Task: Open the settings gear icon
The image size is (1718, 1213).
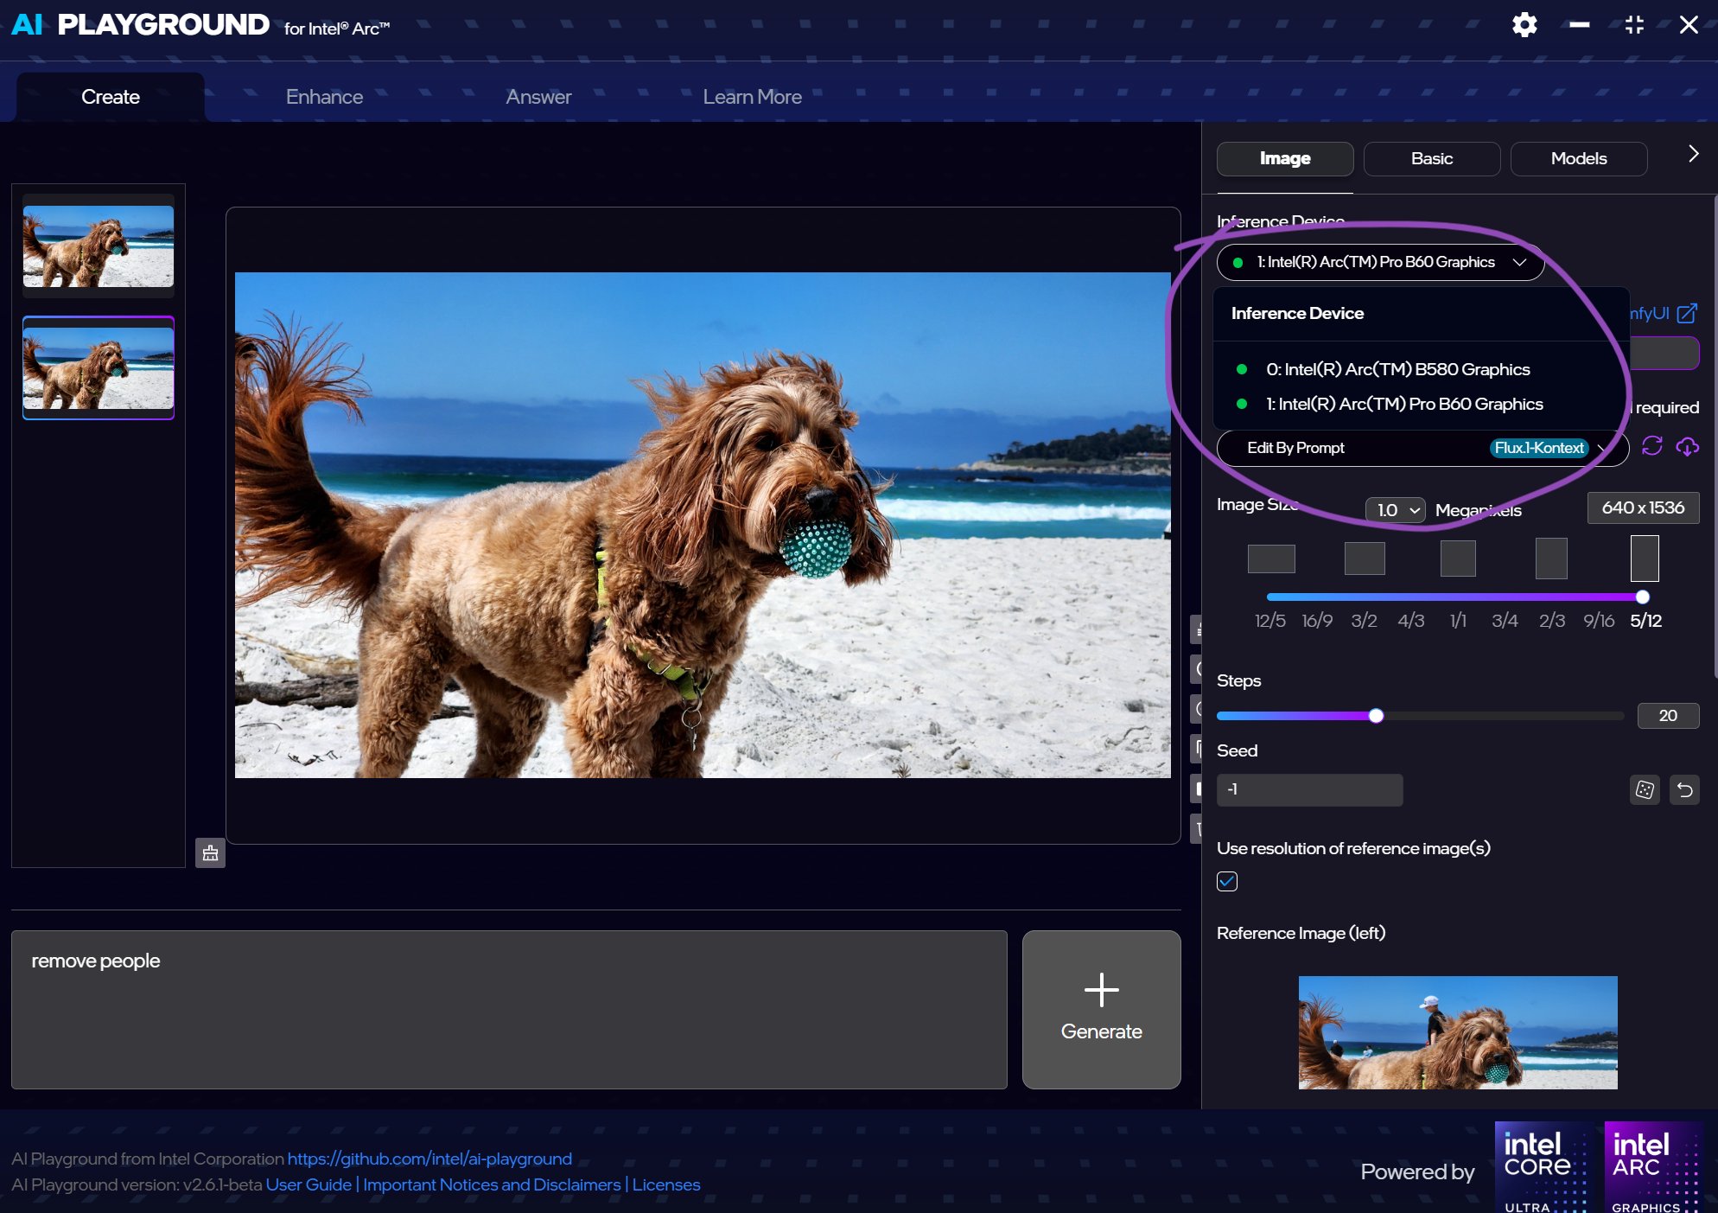Action: [x=1524, y=24]
